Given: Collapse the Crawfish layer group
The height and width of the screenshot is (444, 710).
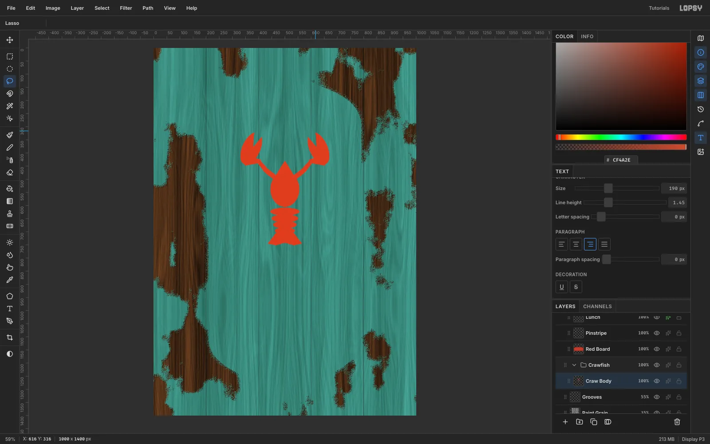Looking at the screenshot, I should [x=574, y=365].
